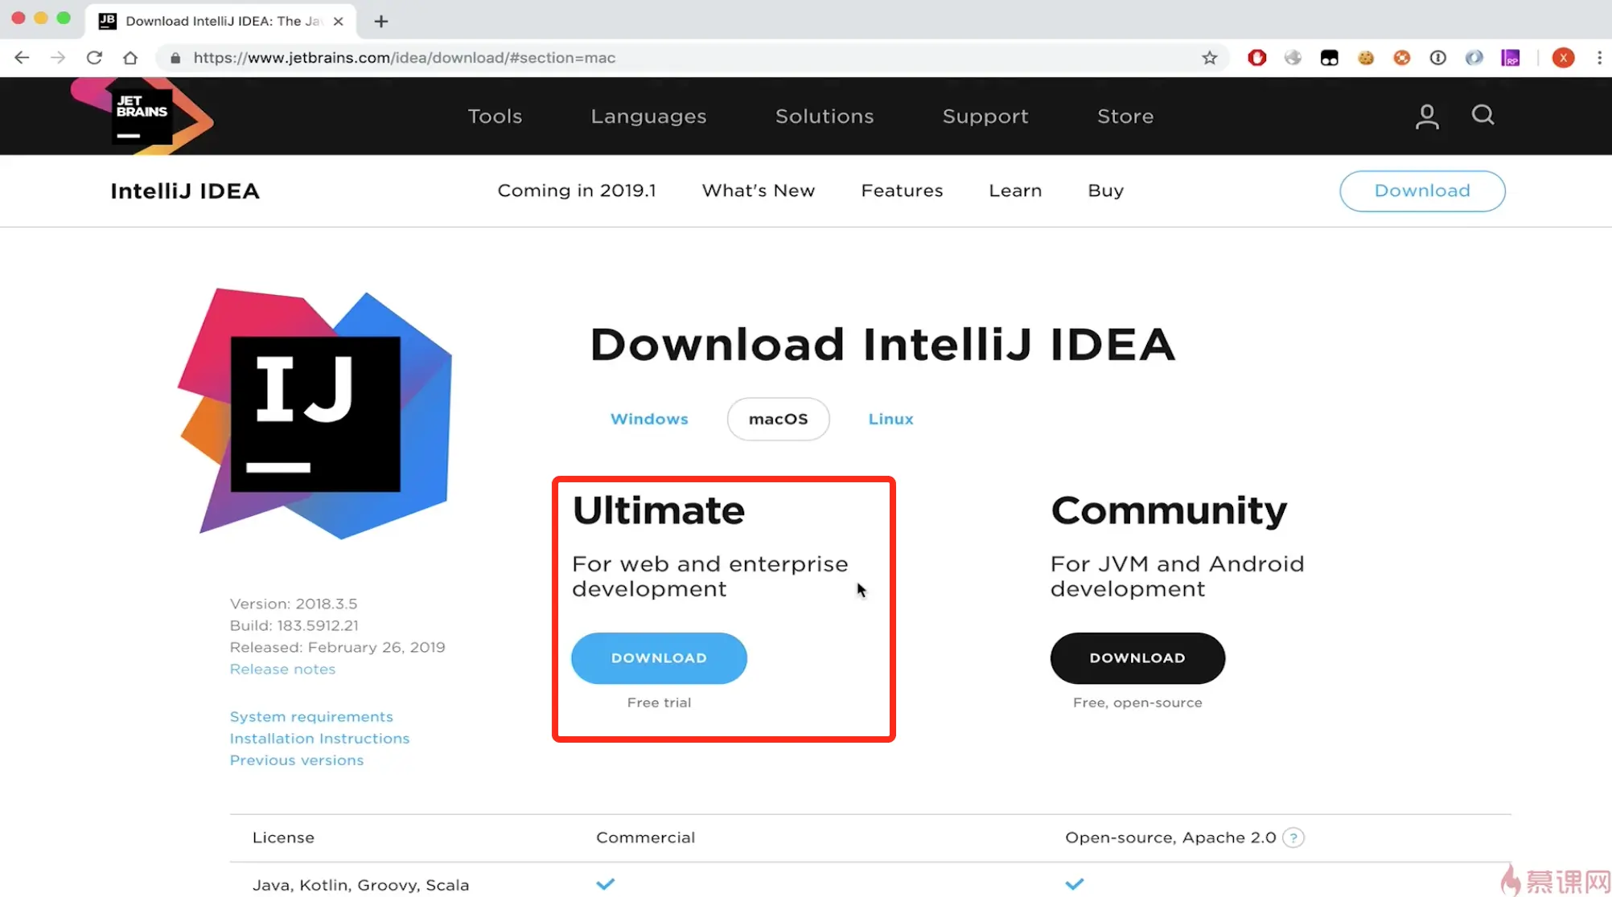
Task: Open the Languages menu
Action: (x=648, y=116)
